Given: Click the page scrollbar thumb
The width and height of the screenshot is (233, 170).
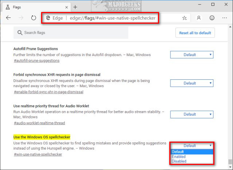Looking at the screenshot, I should click(230, 162).
